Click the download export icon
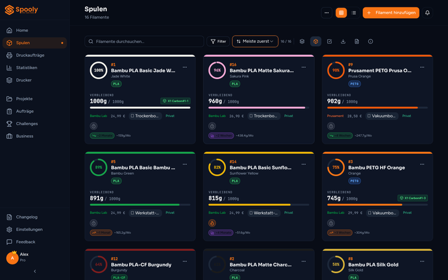 click(x=343, y=42)
